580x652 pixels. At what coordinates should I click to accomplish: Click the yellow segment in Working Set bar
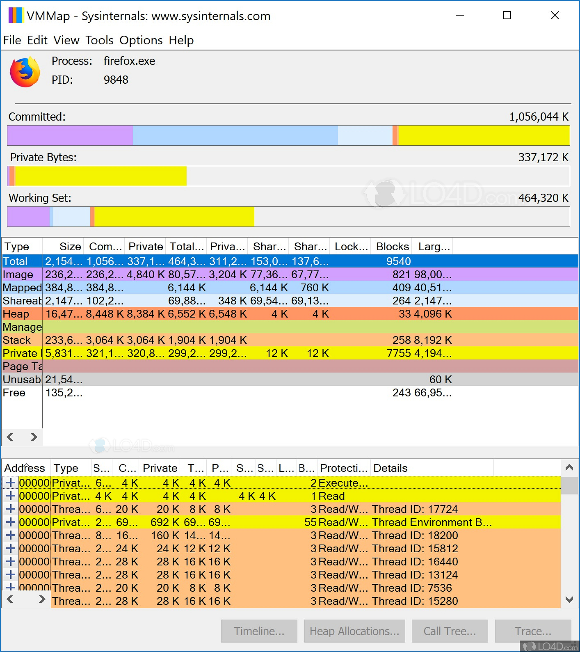pyautogui.click(x=174, y=217)
